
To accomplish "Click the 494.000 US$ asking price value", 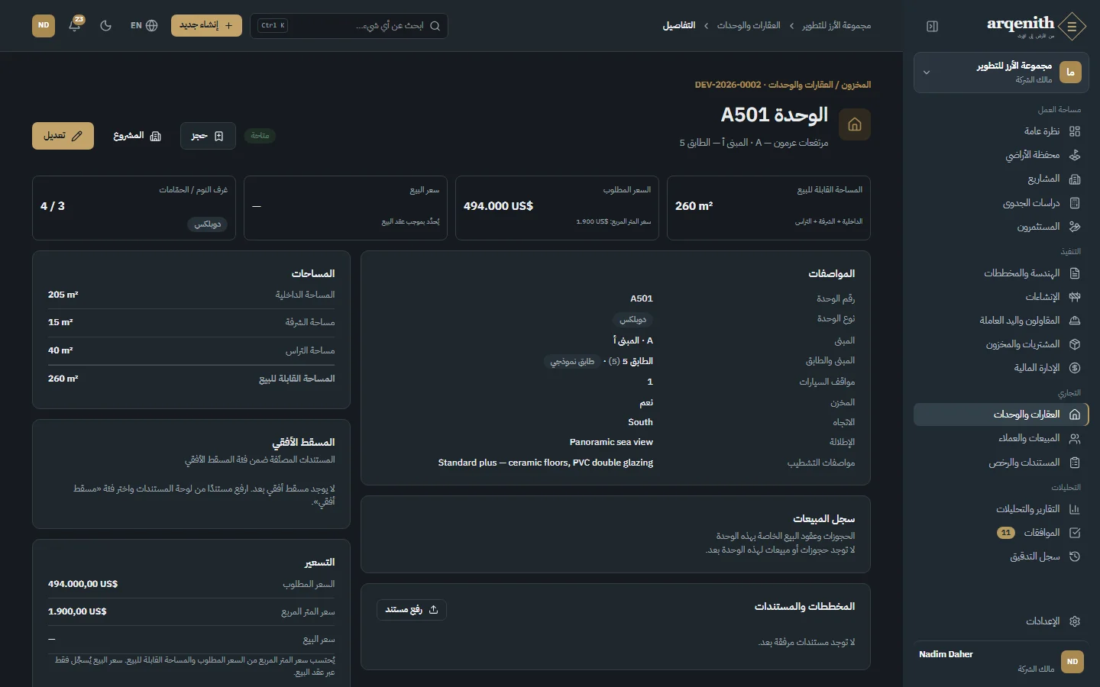I will pos(498,206).
